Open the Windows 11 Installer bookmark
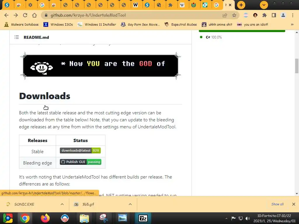The height and width of the screenshot is (224, 299). [x=97, y=24]
